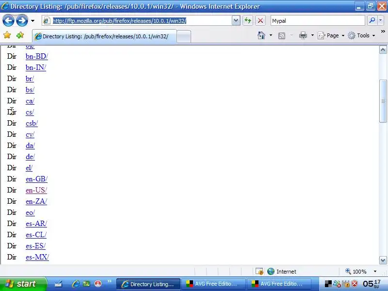Open the bn-IN/ directory link
The height and width of the screenshot is (291, 388).
[x=36, y=67]
